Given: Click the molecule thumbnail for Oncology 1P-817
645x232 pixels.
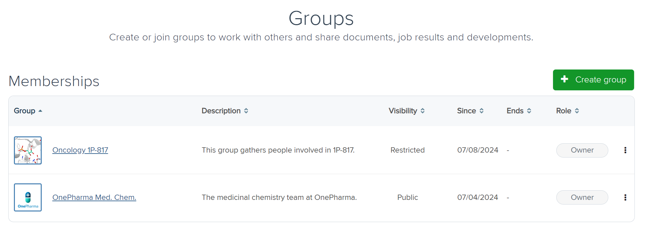Looking at the screenshot, I should click(x=28, y=150).
